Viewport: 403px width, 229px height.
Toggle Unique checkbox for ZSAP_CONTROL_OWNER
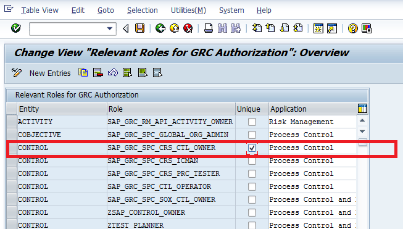click(252, 212)
